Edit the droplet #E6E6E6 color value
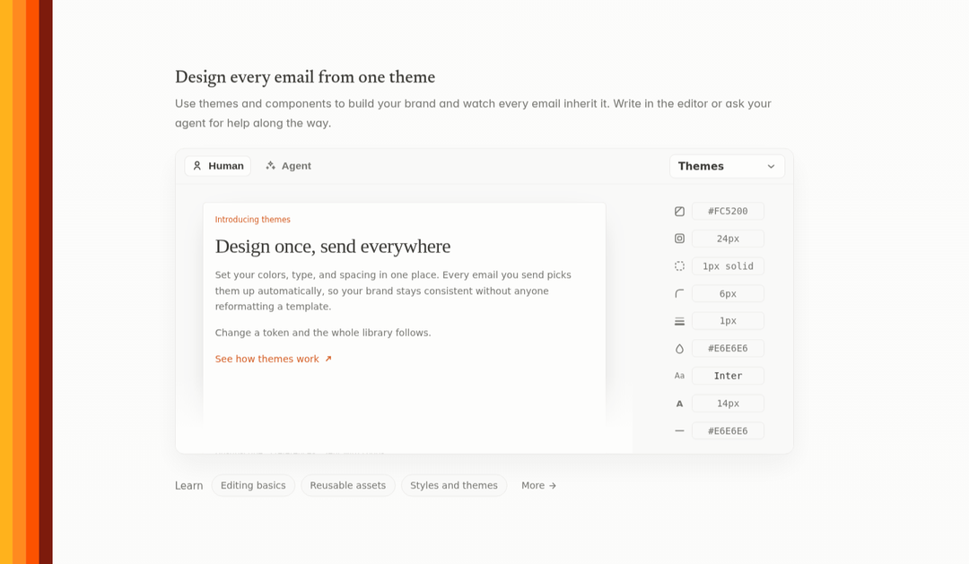The image size is (969, 564). tap(728, 349)
